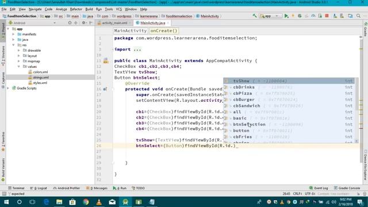The height and width of the screenshot is (207, 368).
Task: Expand the drawable folder
Action: [x=19, y=51]
